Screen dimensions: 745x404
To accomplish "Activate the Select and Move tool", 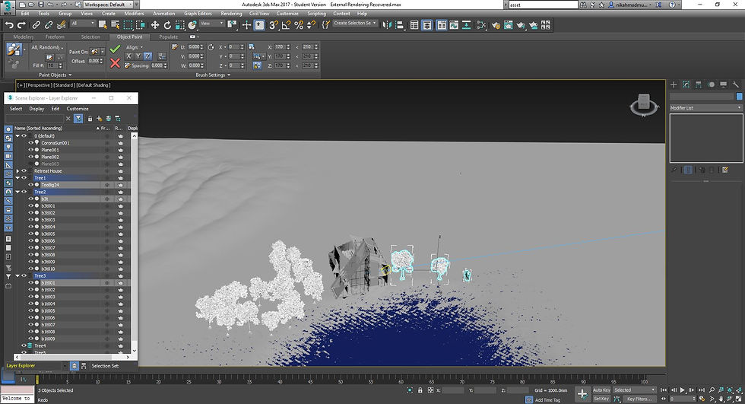I will (x=155, y=24).
